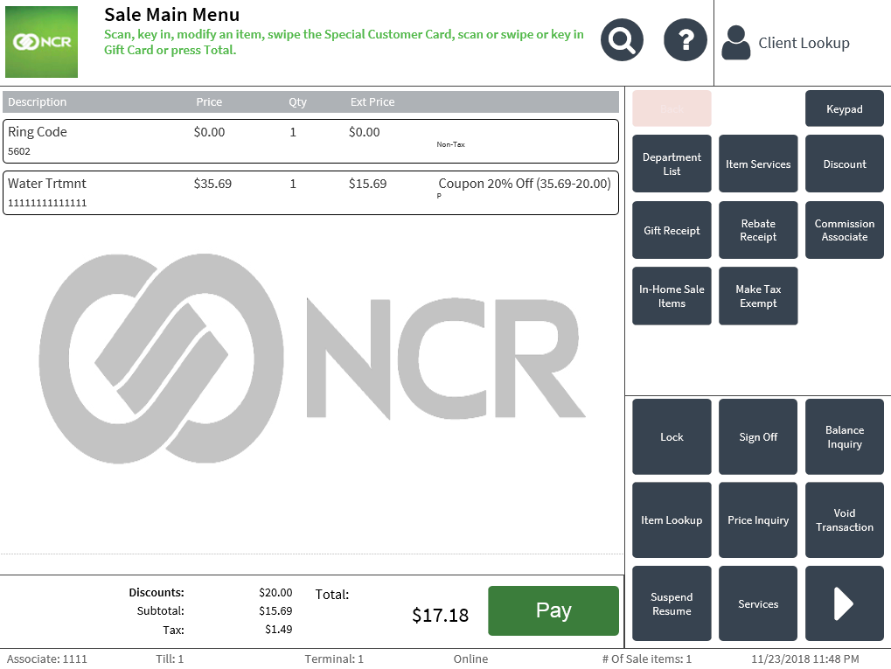
Task: Click the Description column header
Action: (x=37, y=101)
